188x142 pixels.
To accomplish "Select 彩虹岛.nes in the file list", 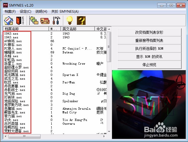I will [13, 60].
